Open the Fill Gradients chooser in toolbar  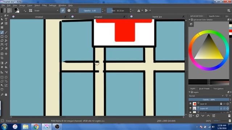point(3,10)
